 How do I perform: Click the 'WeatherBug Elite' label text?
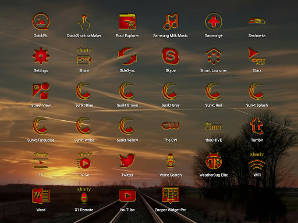pyautogui.click(x=214, y=175)
